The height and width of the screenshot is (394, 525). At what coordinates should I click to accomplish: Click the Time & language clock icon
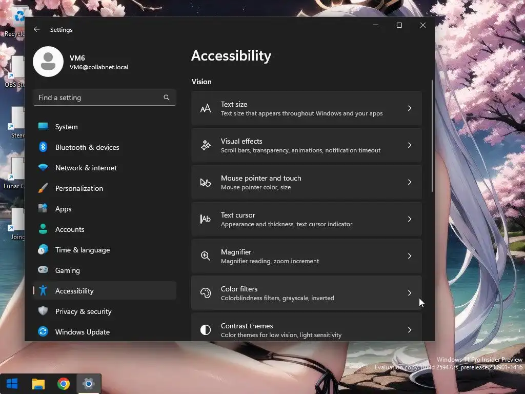[x=43, y=250]
